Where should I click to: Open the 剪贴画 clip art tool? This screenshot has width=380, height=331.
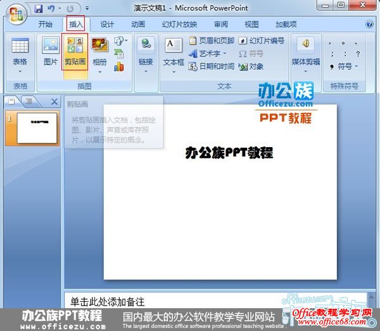[x=75, y=51]
